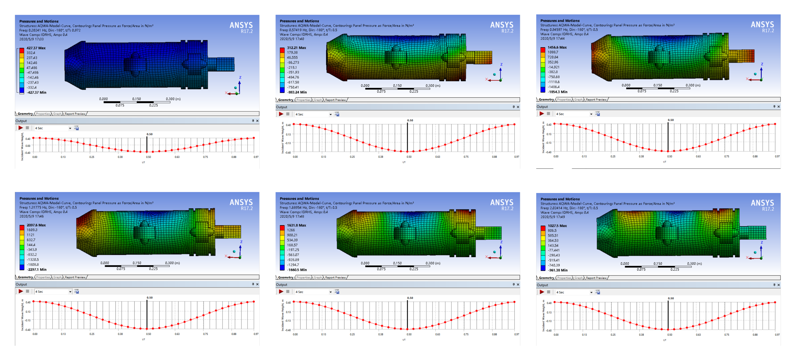Pin the Output pane in 1.68954 Hz panel
The height and width of the screenshot is (361, 796).
click(x=514, y=285)
